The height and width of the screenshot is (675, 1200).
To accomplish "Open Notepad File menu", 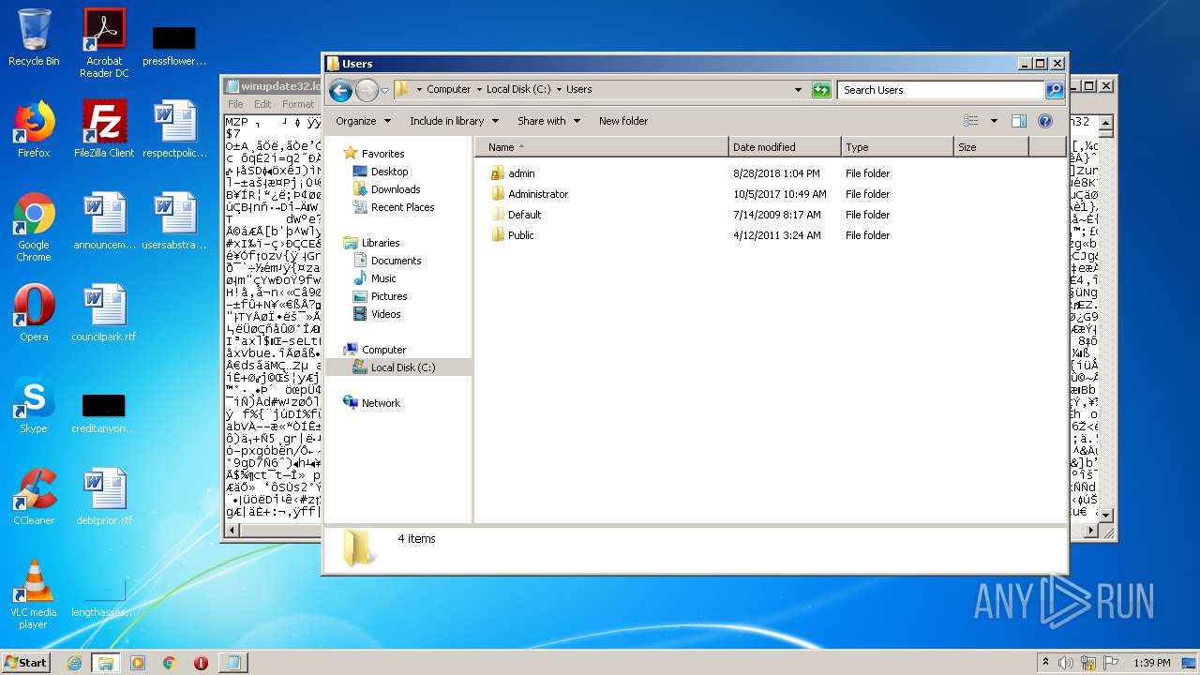I will [235, 104].
